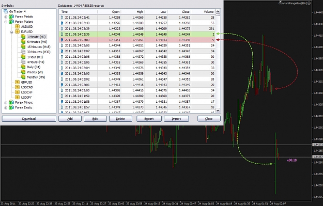Select the 2011.08.24 01:59 record time
The image size is (323, 206).
pos(77,96)
